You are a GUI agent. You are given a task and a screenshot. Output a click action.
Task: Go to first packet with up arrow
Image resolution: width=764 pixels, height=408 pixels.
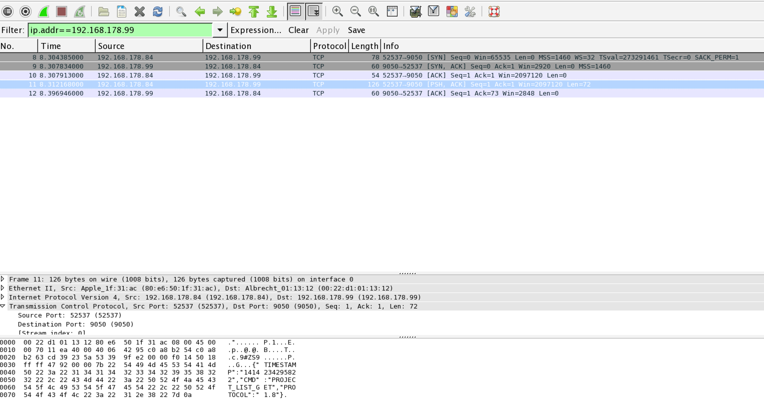254,12
